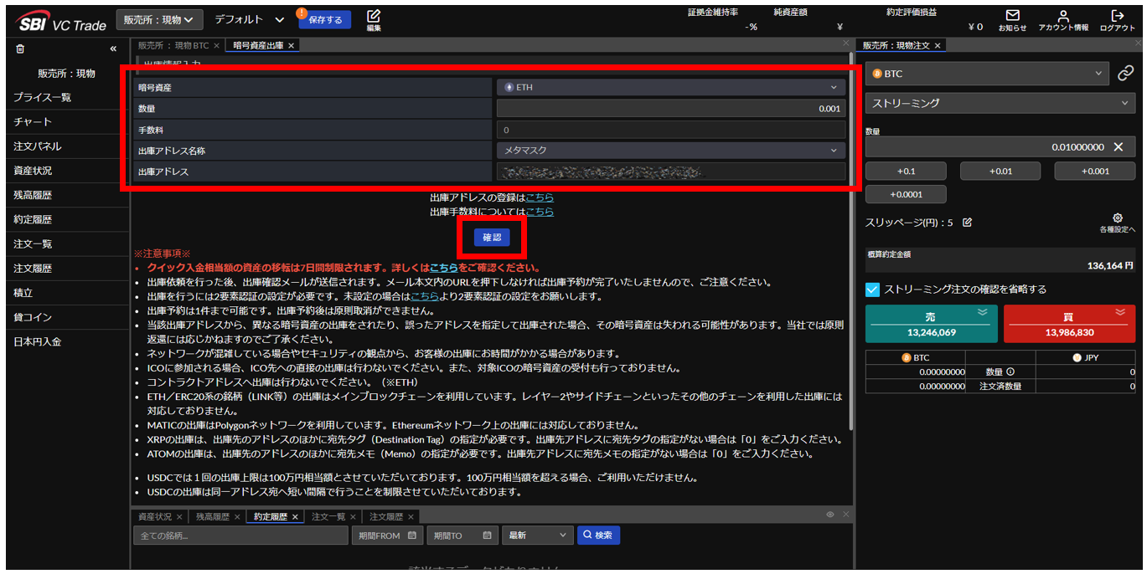Image resolution: width=1147 pixels, height=574 pixels.
Task: Click the 確認 confirm button
Action: [x=492, y=238]
